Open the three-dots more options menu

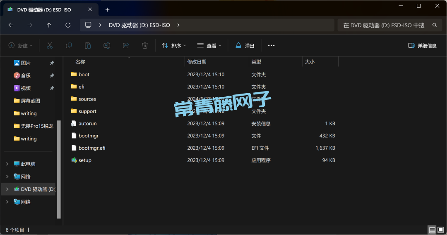pyautogui.click(x=272, y=45)
